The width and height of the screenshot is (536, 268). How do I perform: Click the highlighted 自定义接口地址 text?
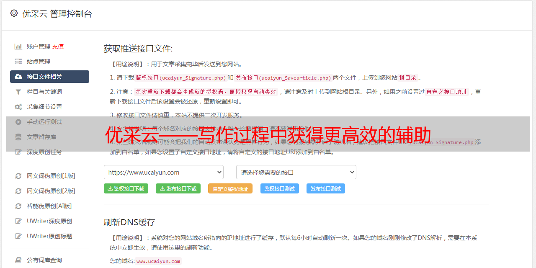(x=446, y=92)
